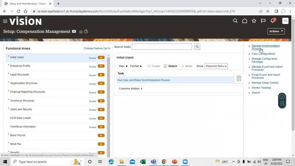
Task: Open the TA user profile menu
Action: [x=285, y=21]
